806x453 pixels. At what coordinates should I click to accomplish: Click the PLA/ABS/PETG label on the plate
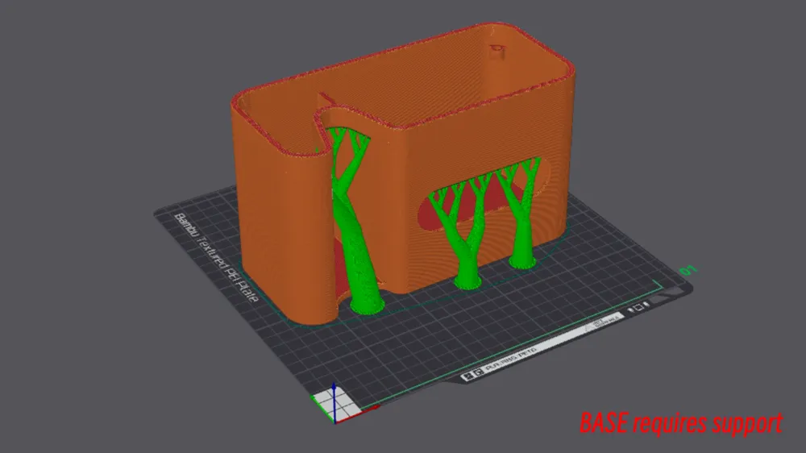point(510,360)
